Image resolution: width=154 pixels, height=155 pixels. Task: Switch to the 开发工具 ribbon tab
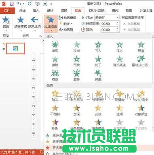click(x=146, y=10)
